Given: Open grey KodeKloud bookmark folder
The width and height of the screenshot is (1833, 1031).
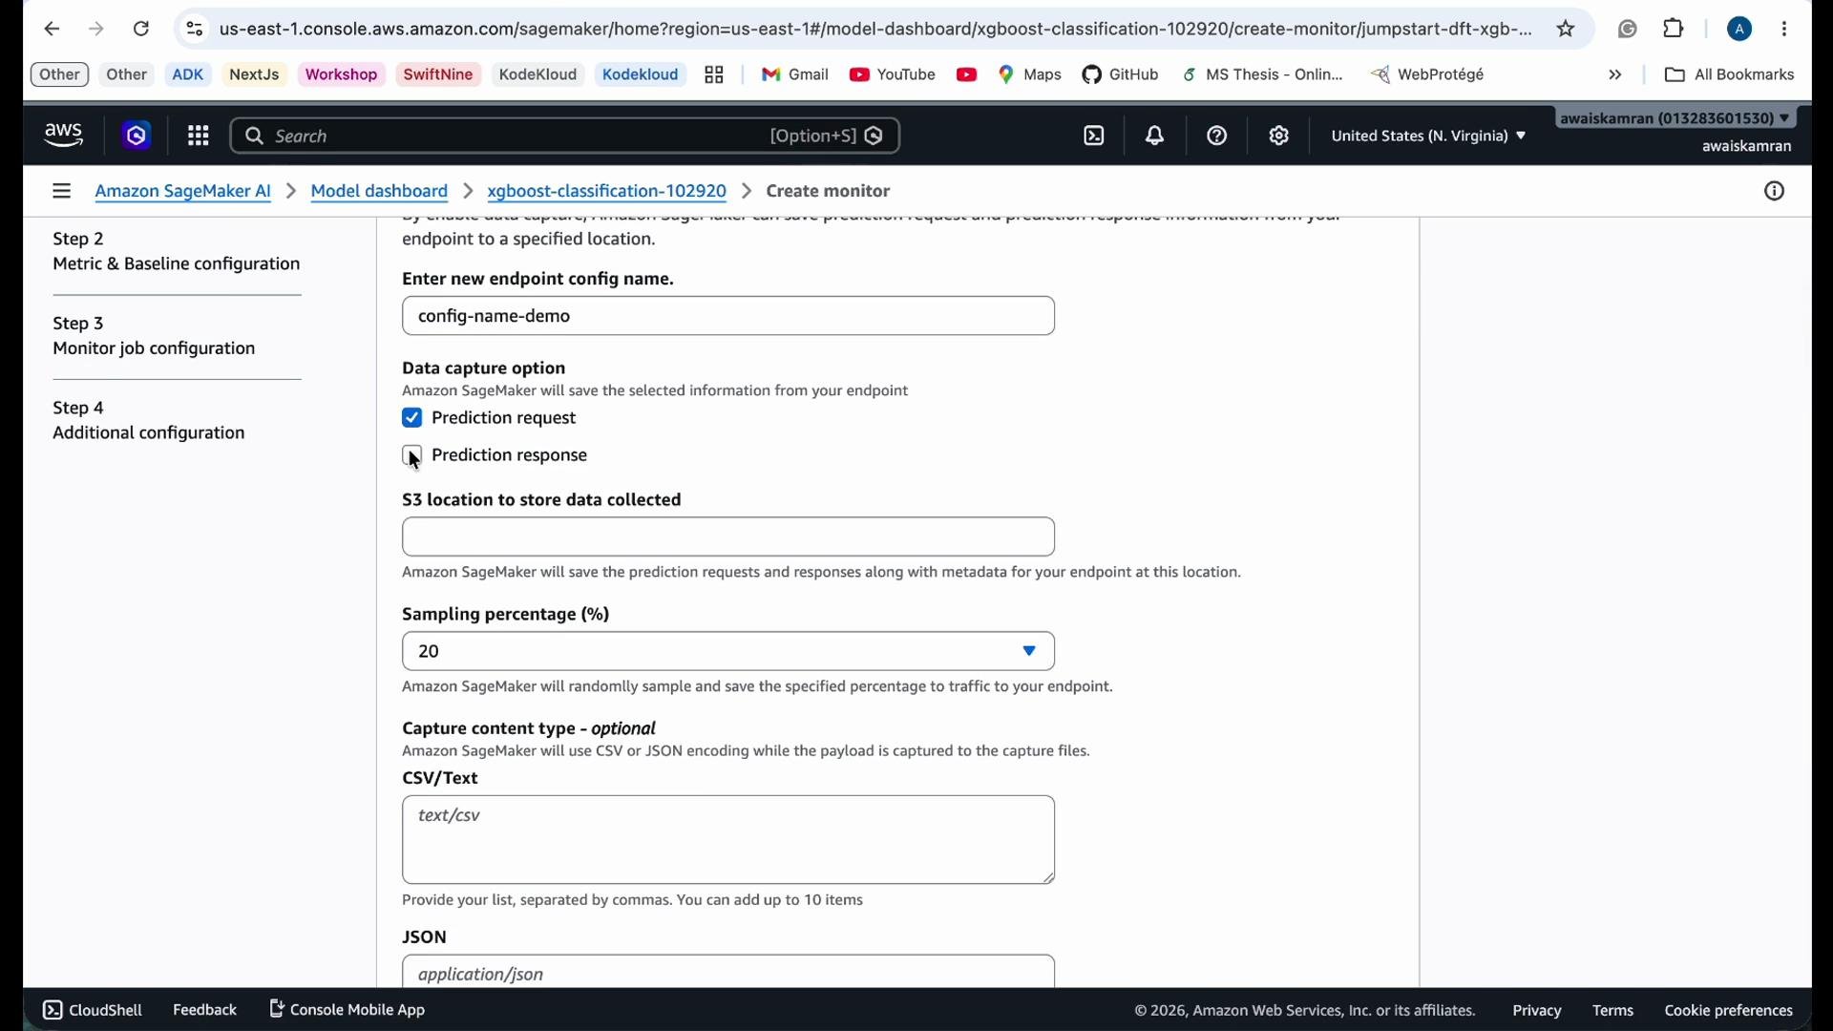Looking at the screenshot, I should [538, 75].
